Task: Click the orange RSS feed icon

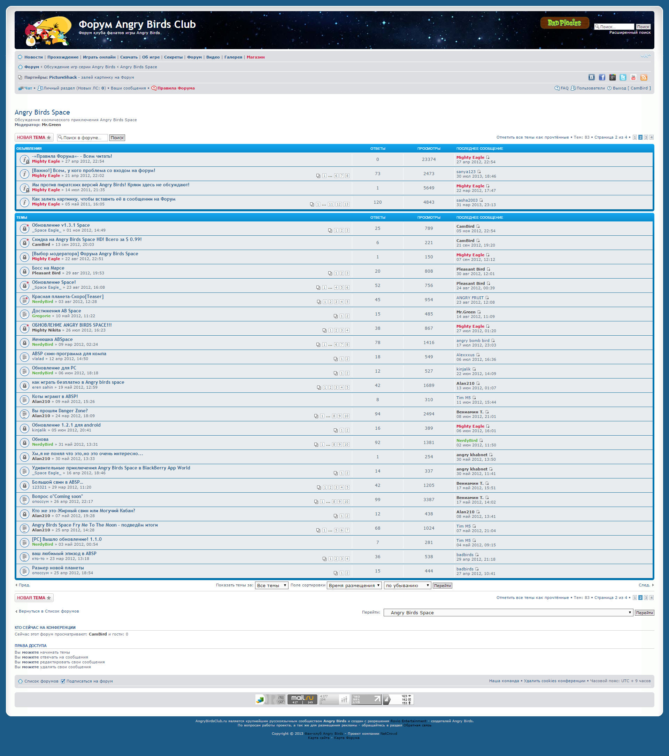Action: [644, 77]
